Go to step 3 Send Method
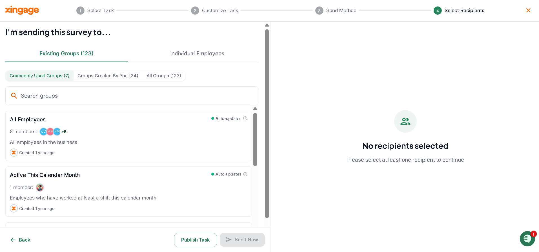 pos(336,10)
